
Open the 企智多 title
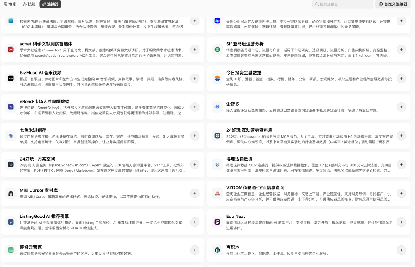(232, 104)
